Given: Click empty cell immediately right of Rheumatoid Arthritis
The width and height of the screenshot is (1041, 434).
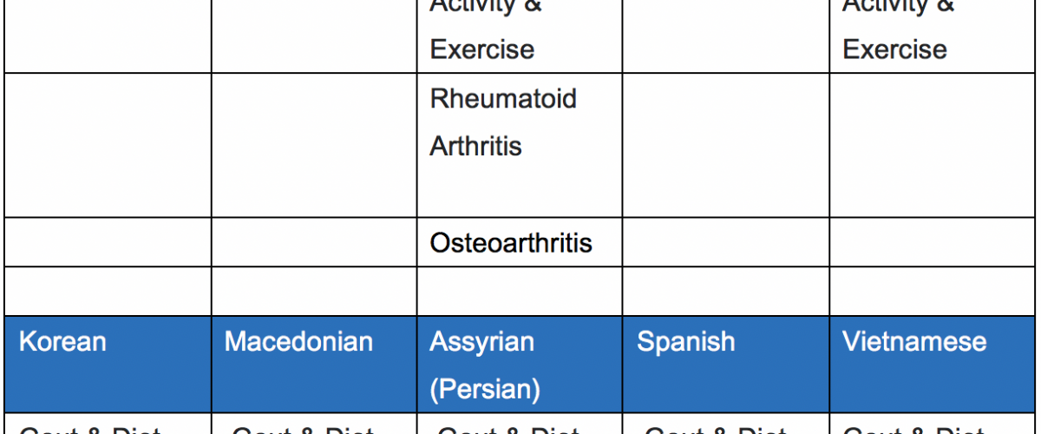Looking at the screenshot, I should [x=726, y=145].
